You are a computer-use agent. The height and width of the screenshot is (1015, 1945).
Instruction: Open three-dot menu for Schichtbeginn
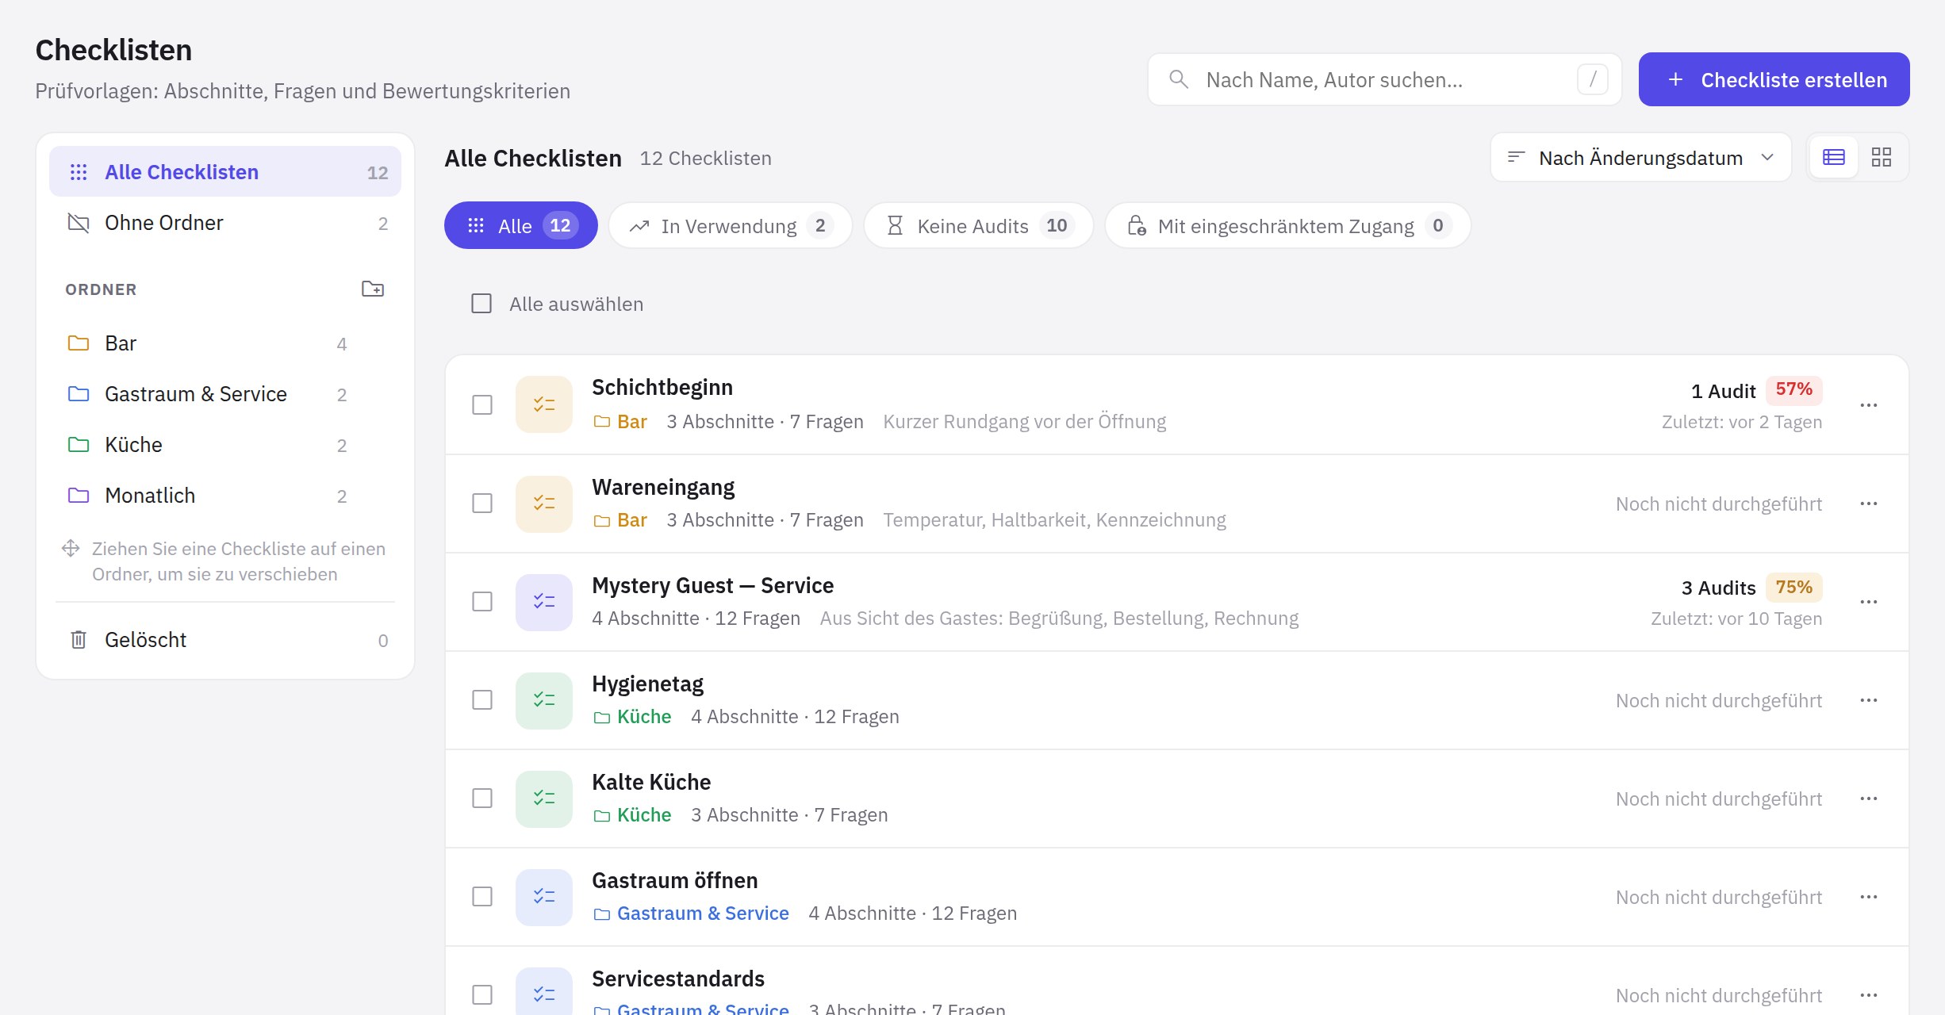click(x=1868, y=405)
